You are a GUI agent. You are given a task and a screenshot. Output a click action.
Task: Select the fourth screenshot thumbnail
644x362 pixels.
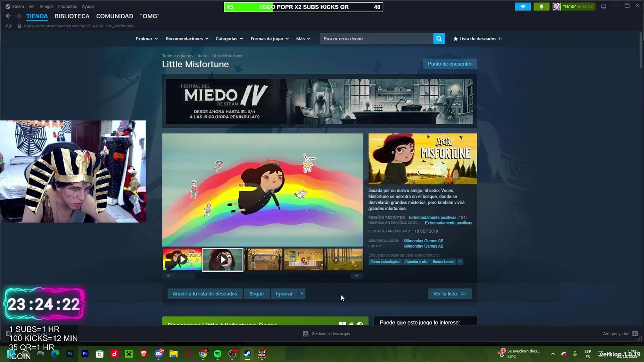303,260
